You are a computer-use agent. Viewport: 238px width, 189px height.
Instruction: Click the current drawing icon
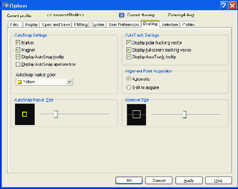point(122,15)
